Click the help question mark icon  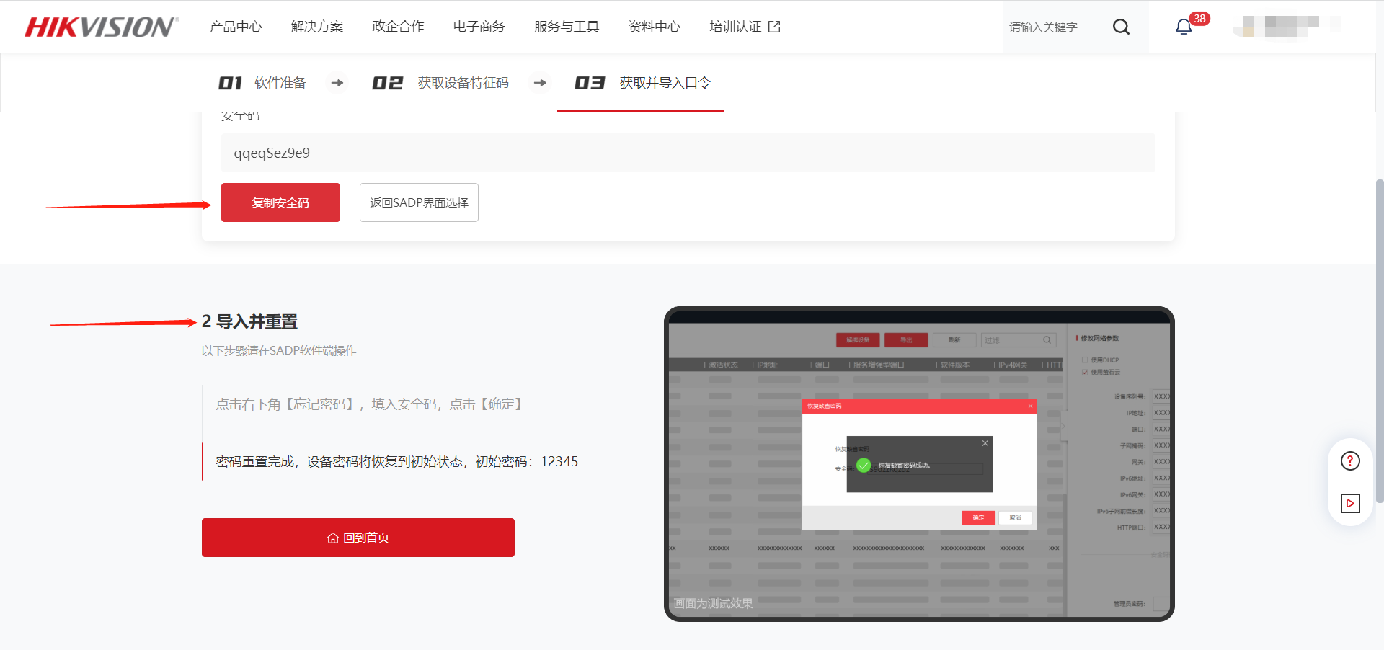[x=1350, y=461]
